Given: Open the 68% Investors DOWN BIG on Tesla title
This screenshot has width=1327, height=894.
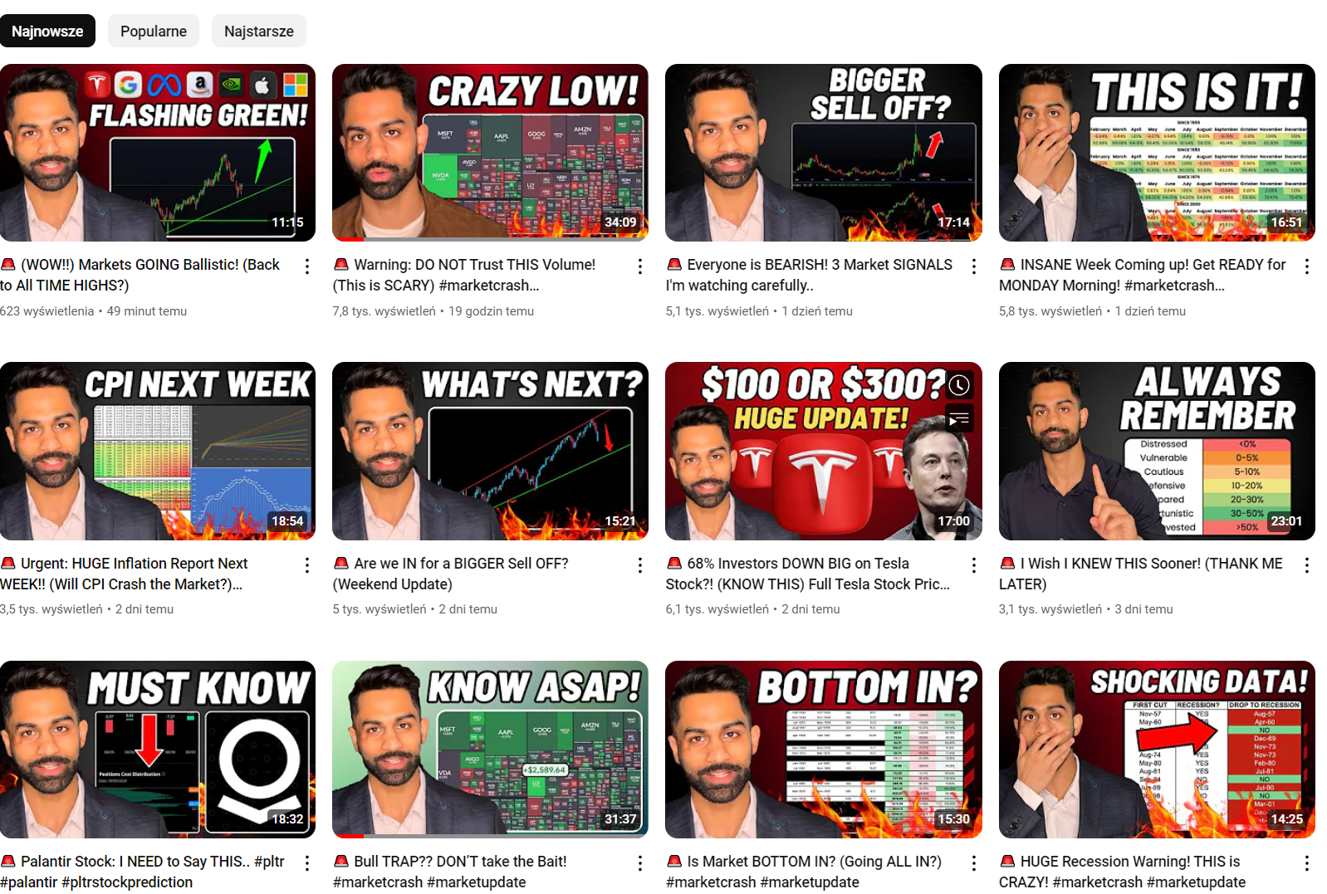Looking at the screenshot, I should pyautogui.click(x=808, y=574).
